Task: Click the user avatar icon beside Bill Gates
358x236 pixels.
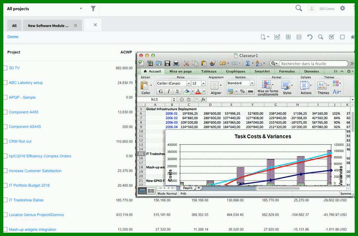Action: pyautogui.click(x=312, y=9)
